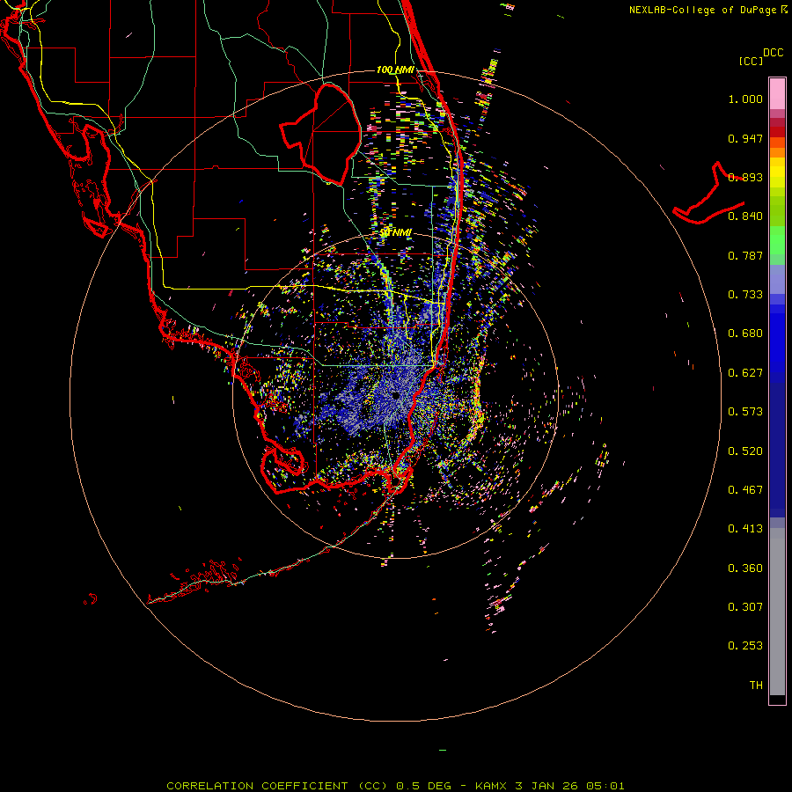792x792 pixels.
Task: Pick the periwinkle color bar segment near 0.760
Action: 777,279
